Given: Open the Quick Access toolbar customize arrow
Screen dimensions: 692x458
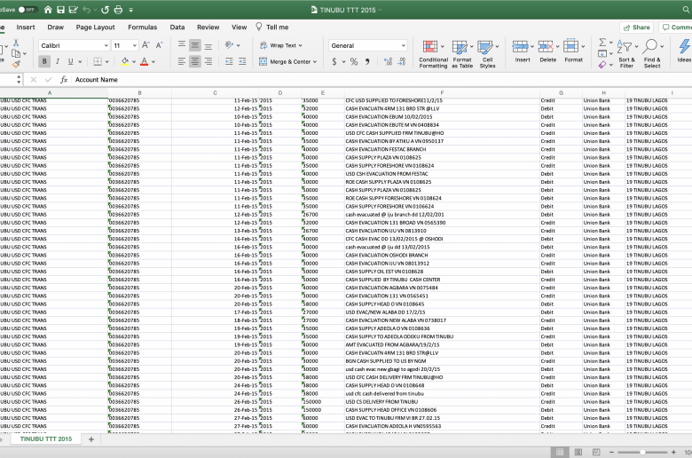Looking at the screenshot, I should (x=131, y=9).
